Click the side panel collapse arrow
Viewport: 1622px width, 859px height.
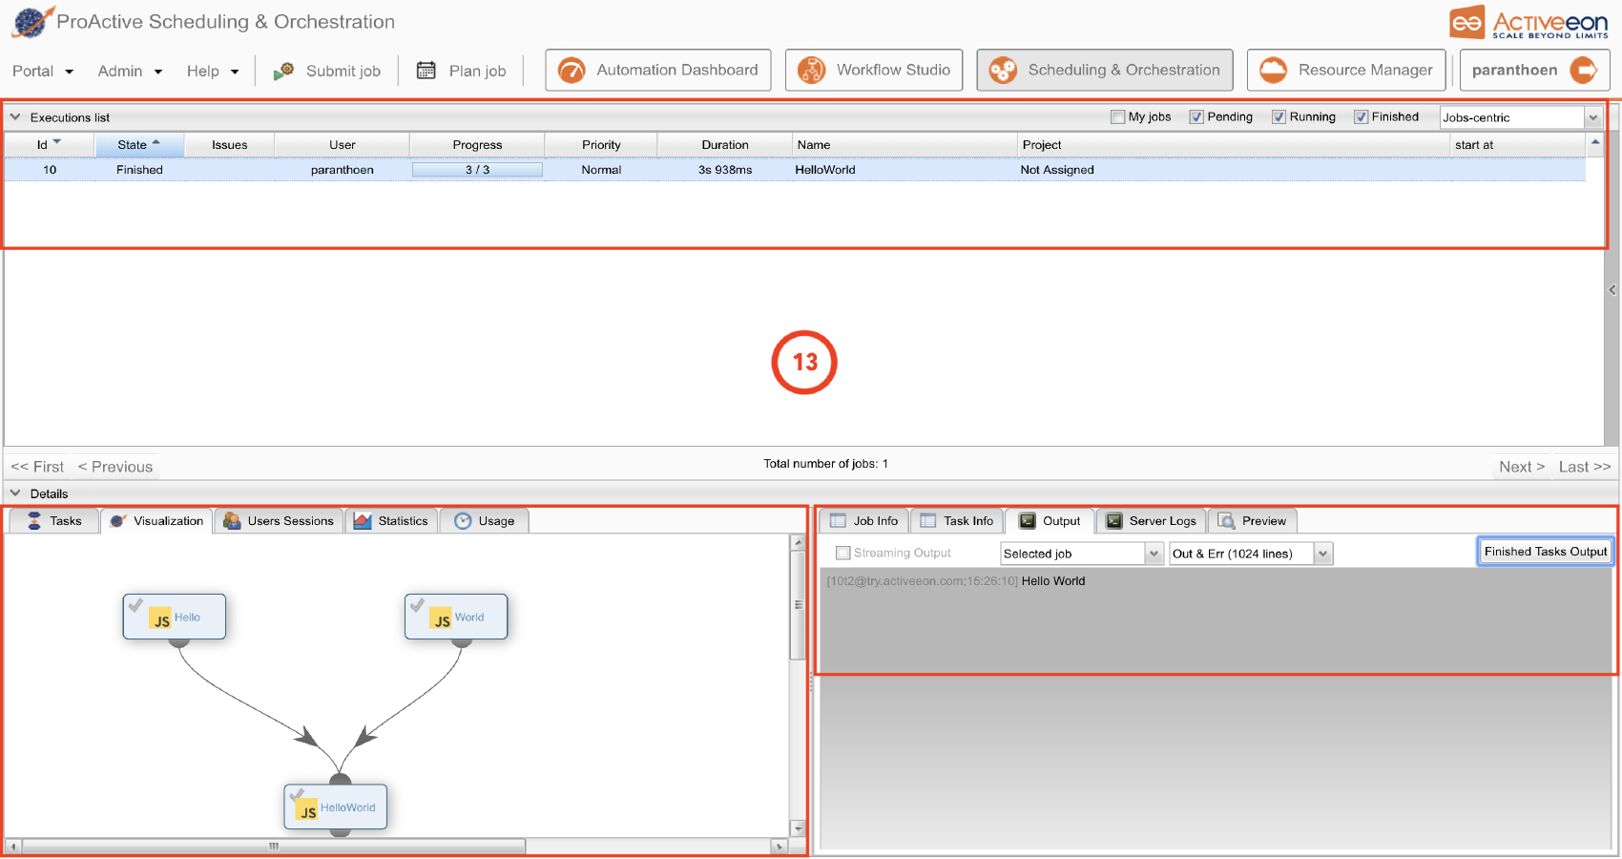point(1612,289)
